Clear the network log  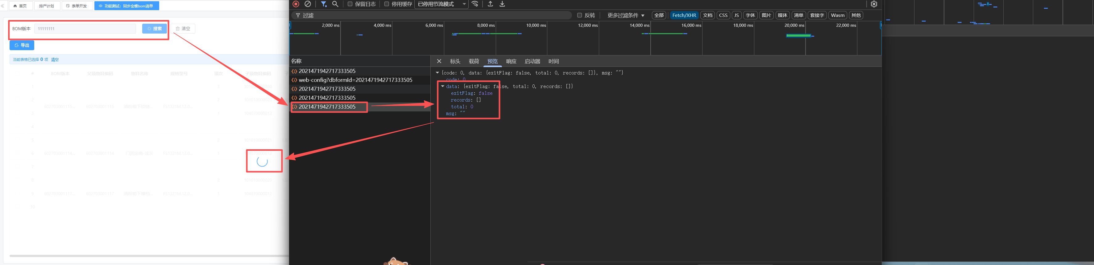click(308, 4)
